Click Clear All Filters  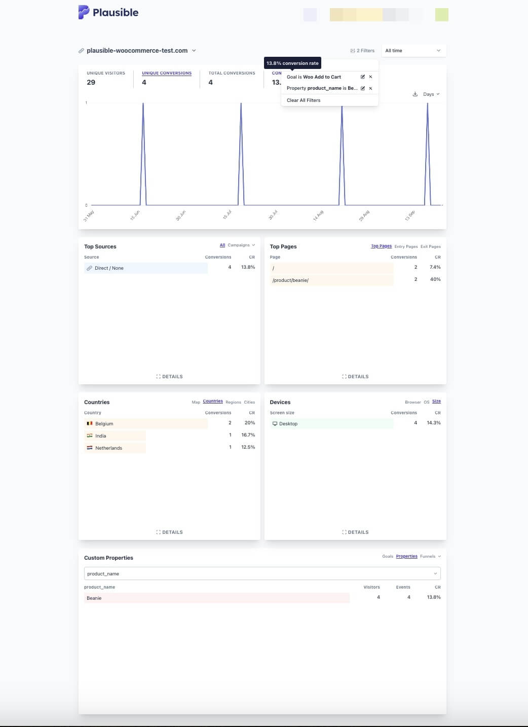[304, 100]
